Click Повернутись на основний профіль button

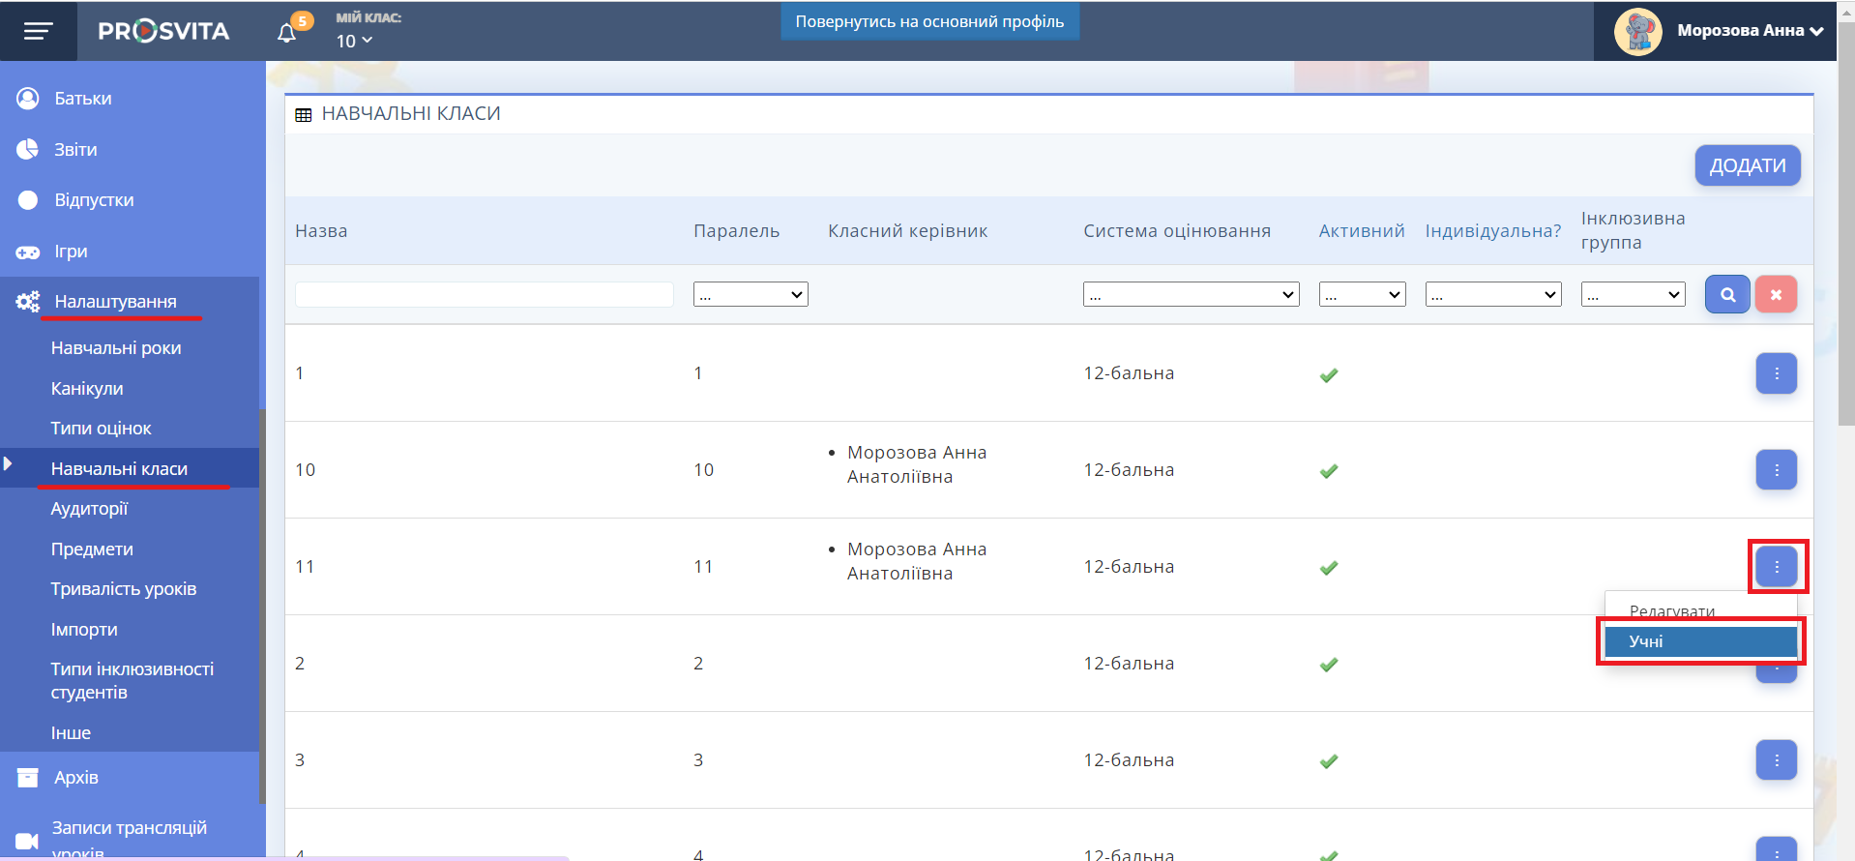[x=929, y=21]
